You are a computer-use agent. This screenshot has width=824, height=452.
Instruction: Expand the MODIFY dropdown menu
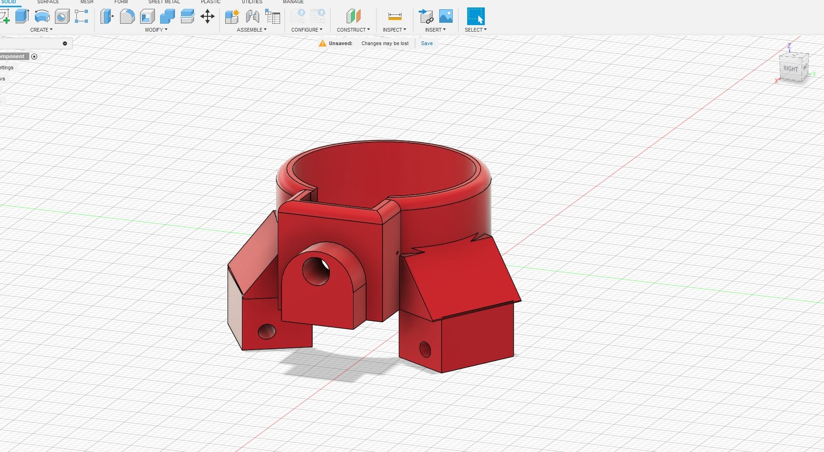(156, 30)
